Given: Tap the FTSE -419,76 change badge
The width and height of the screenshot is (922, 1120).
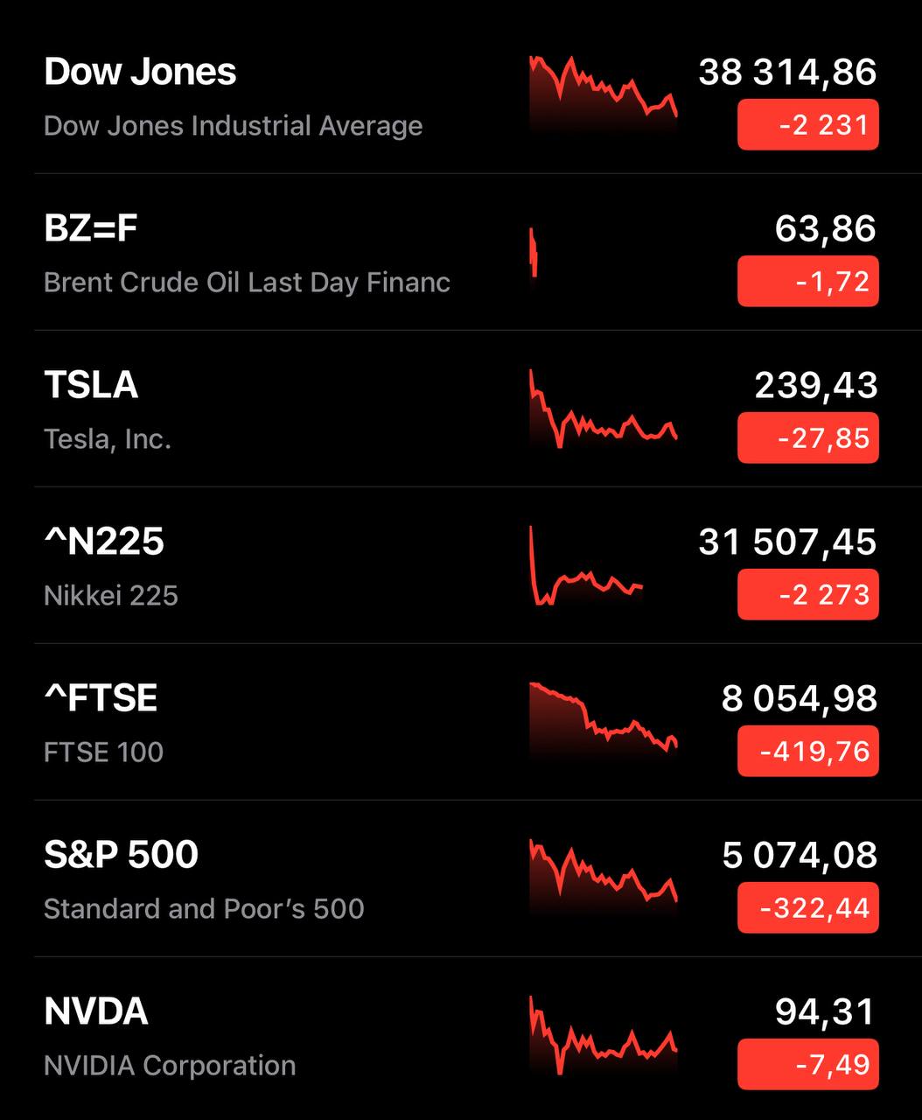Looking at the screenshot, I should pos(807,752).
